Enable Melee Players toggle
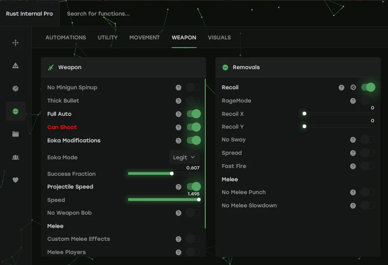 [x=193, y=252]
